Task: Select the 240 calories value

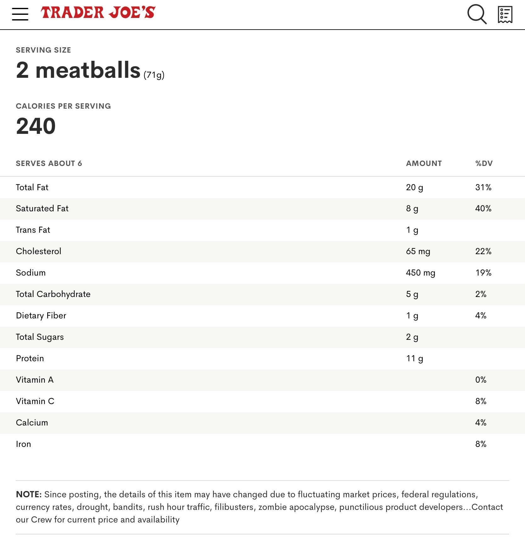Action: point(36,126)
